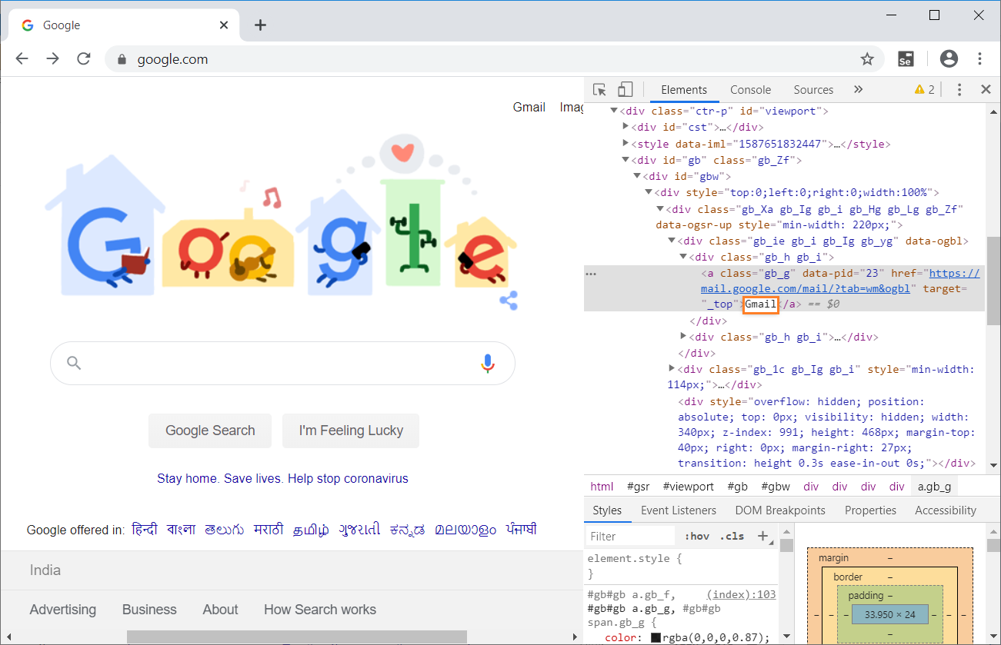Viewport: 1001px width, 645px height.
Task: Click in the Google search input field
Action: tap(282, 363)
